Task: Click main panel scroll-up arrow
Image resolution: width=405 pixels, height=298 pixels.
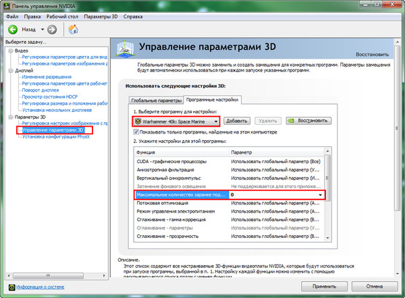Action: click(x=398, y=42)
